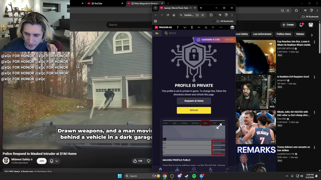Open a new tab in the tracker.gg window
Viewport: 321px width, 180px height.
pyautogui.click(x=201, y=8)
